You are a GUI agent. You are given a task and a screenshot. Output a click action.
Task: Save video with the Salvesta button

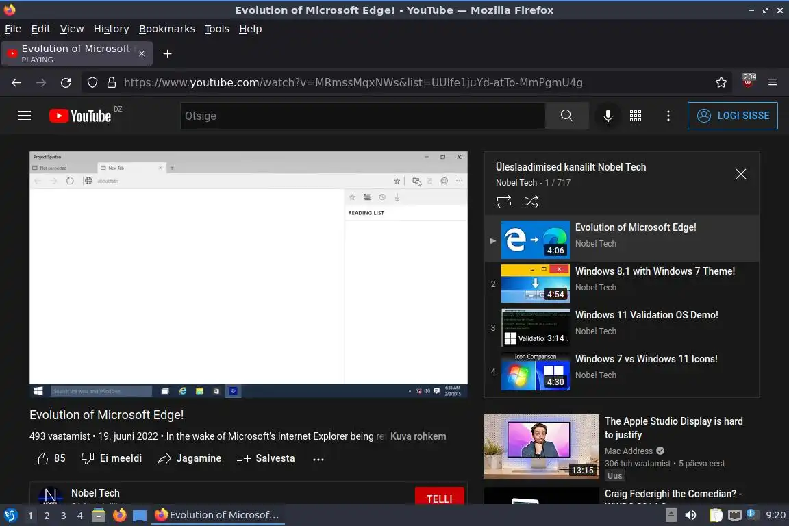pyautogui.click(x=266, y=458)
